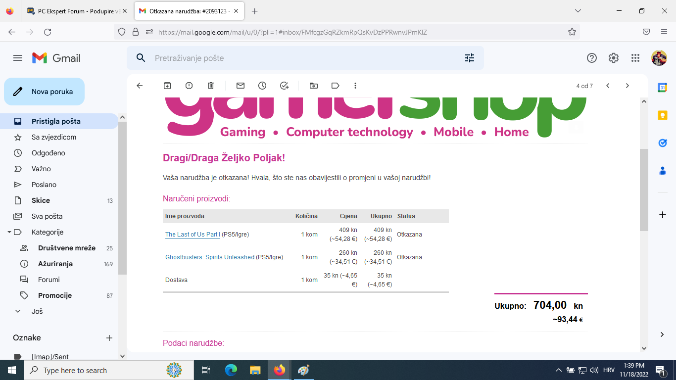Click the Gmail logo
The width and height of the screenshot is (676, 380).
coord(56,58)
